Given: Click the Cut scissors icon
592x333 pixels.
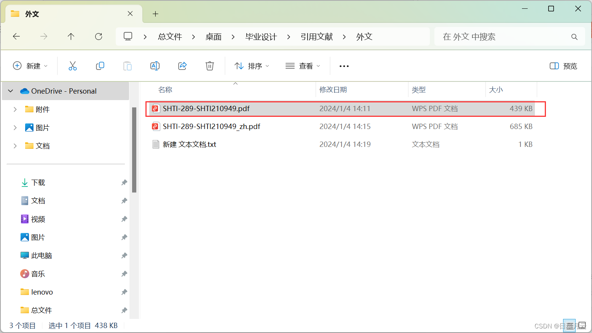Looking at the screenshot, I should [x=73, y=66].
